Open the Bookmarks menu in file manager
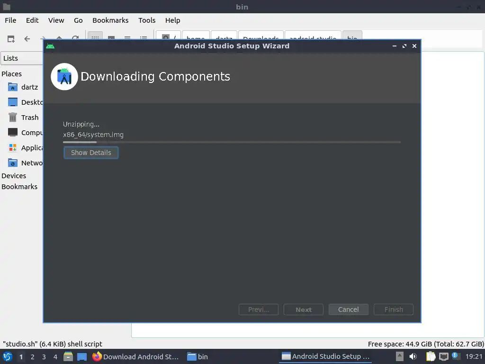The image size is (485, 364). 110,20
